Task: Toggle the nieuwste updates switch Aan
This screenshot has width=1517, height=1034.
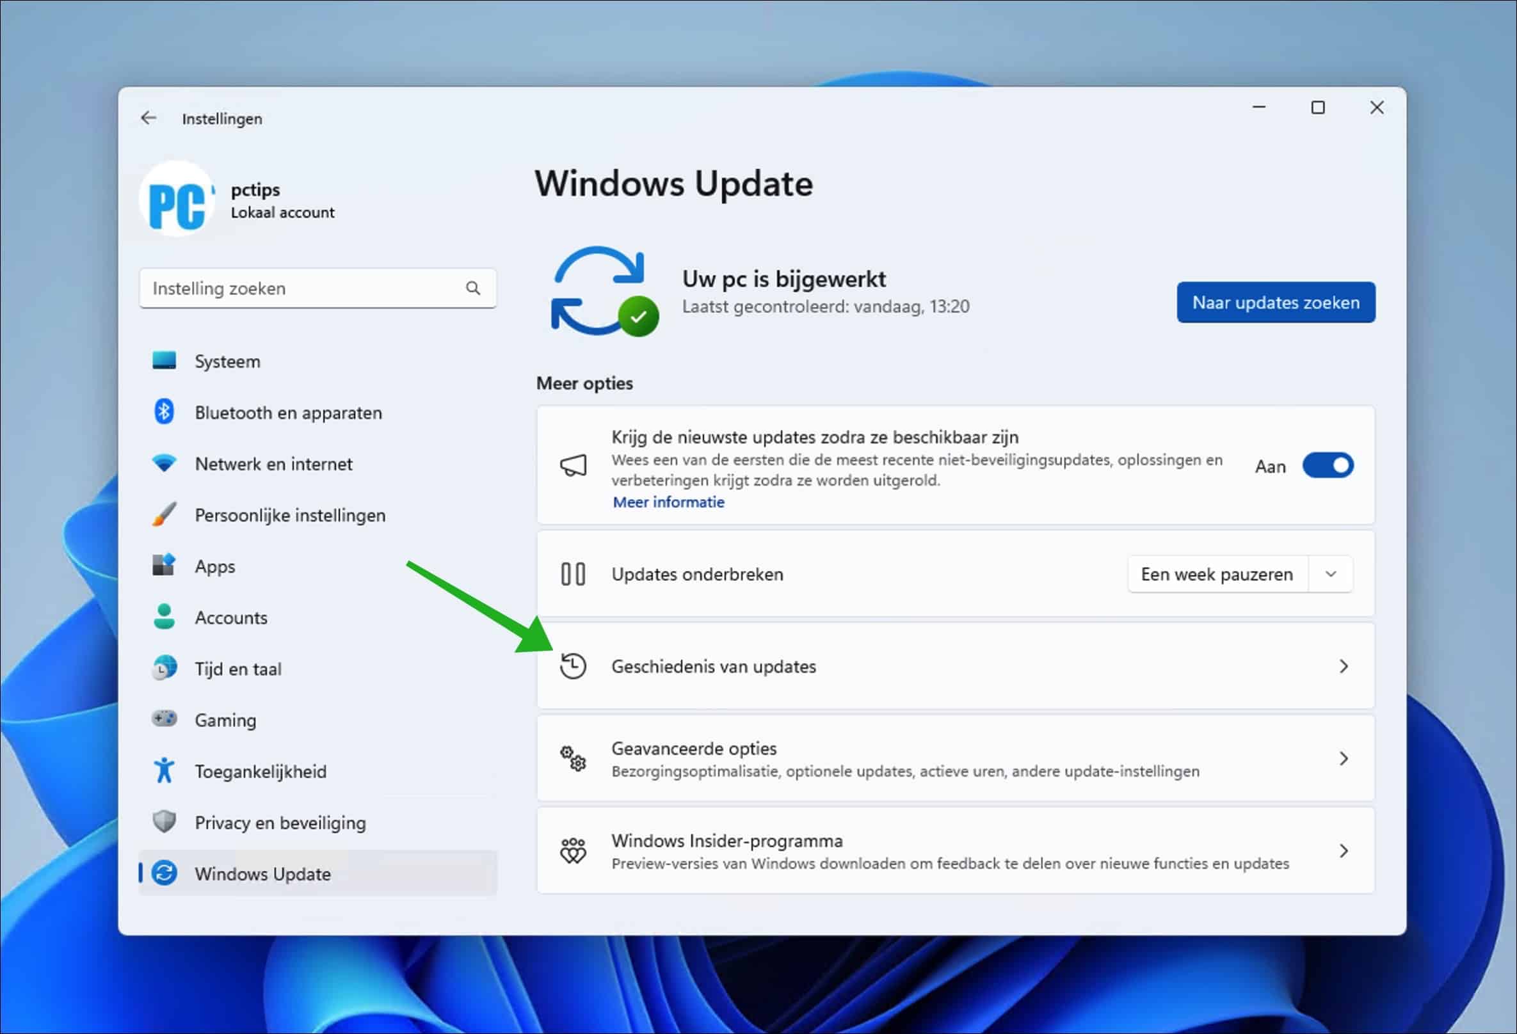Action: click(x=1328, y=466)
